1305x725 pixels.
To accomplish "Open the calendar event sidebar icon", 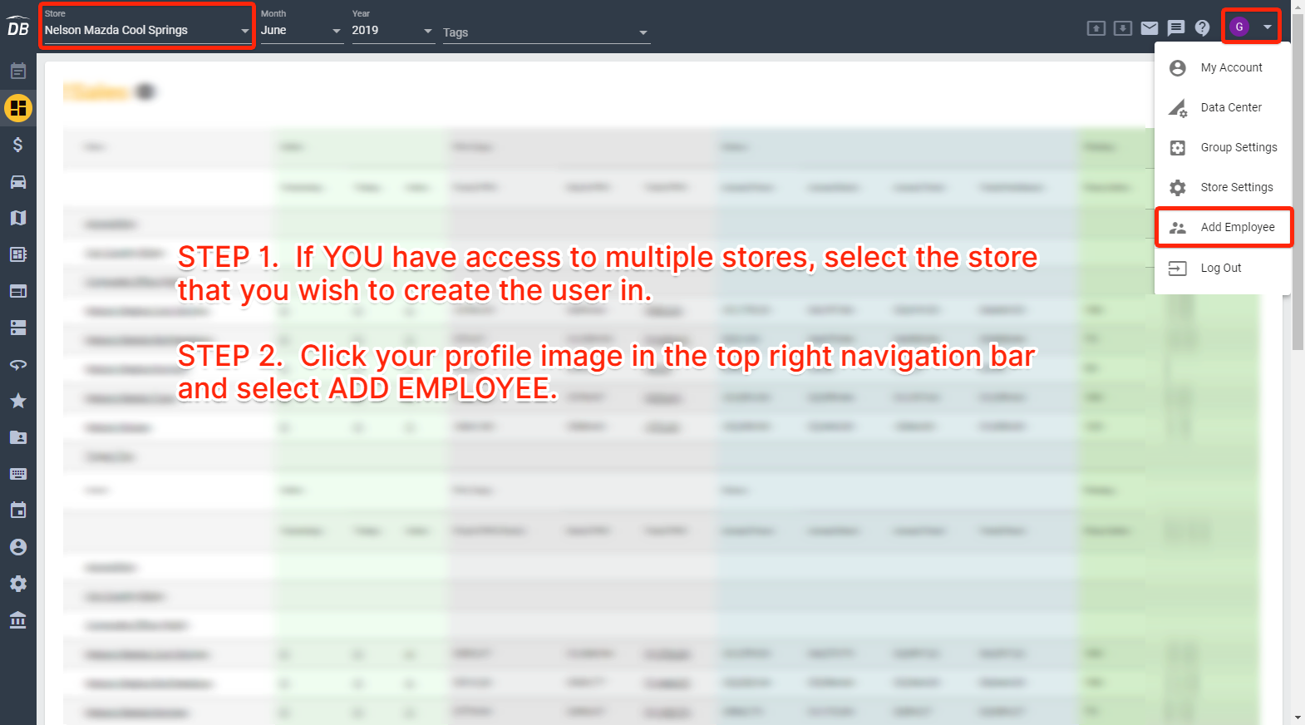I will click(x=18, y=510).
